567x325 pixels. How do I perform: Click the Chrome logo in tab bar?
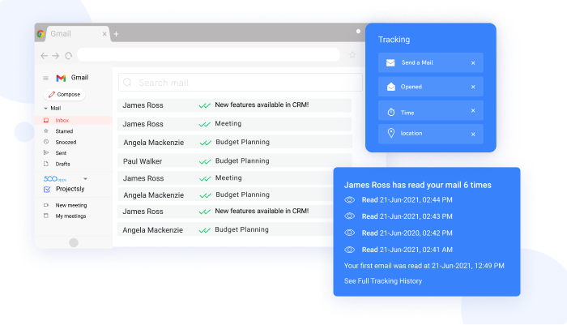point(40,34)
